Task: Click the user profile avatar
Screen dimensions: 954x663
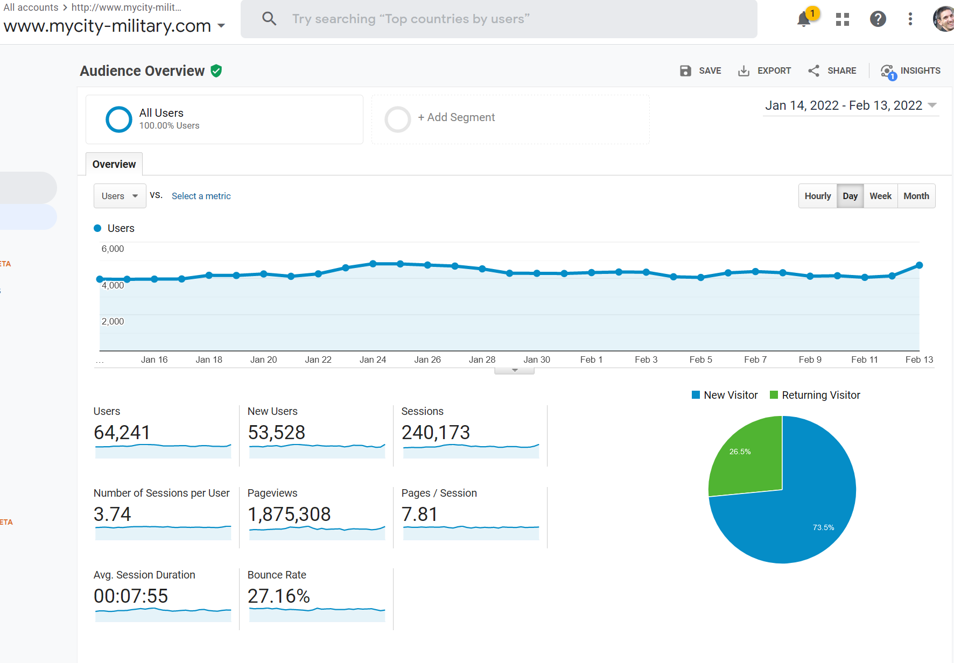Action: (943, 19)
